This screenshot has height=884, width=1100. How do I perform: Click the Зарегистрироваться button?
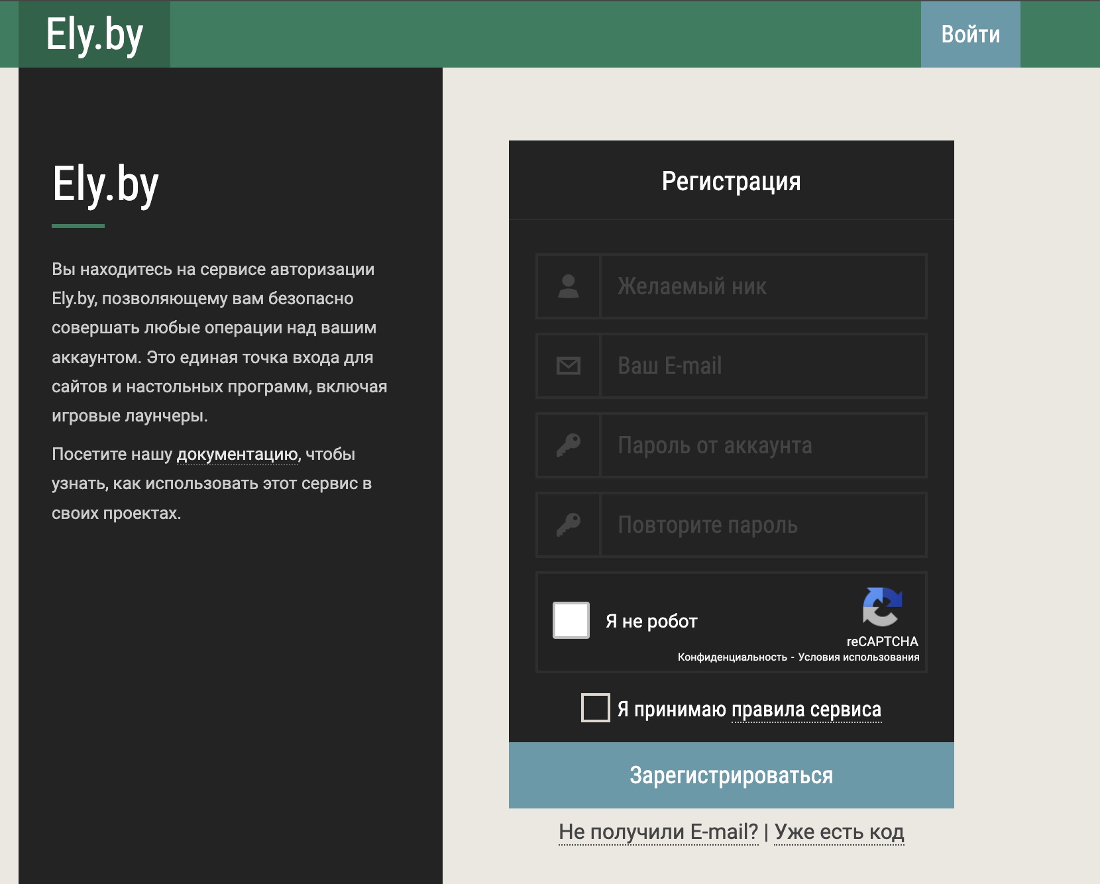point(732,775)
